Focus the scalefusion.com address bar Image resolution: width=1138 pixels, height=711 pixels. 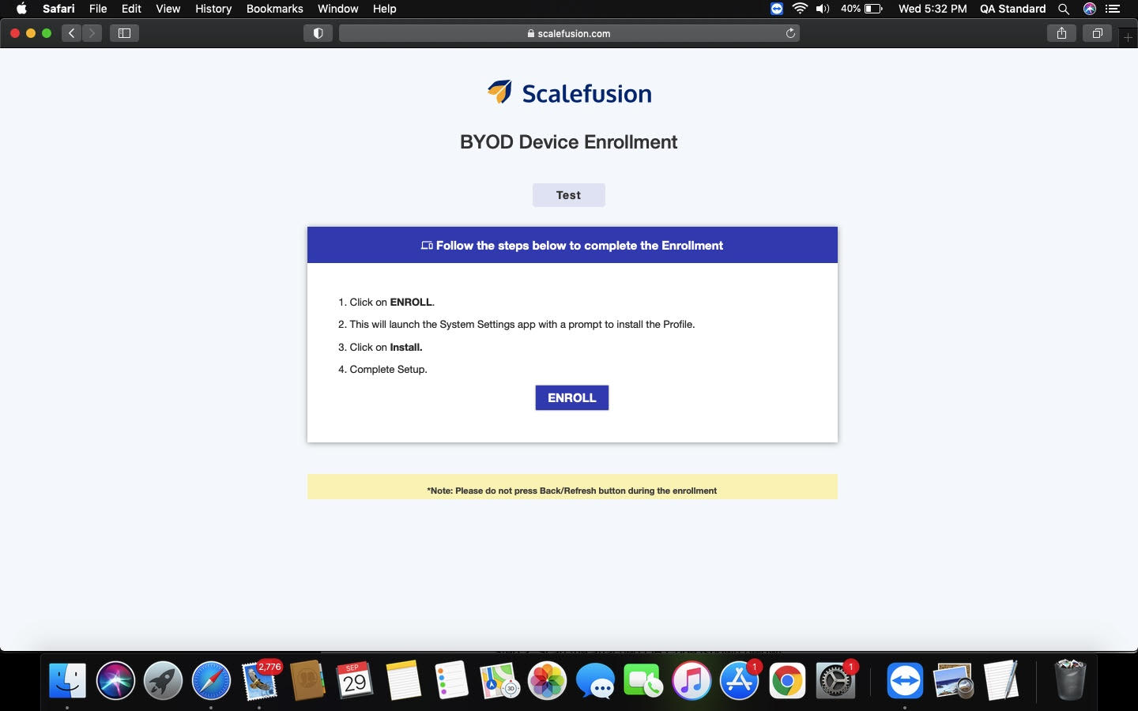pos(569,33)
